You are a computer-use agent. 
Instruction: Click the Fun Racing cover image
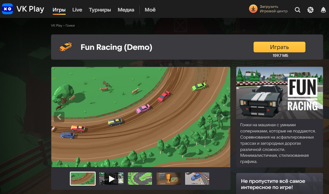(280, 93)
